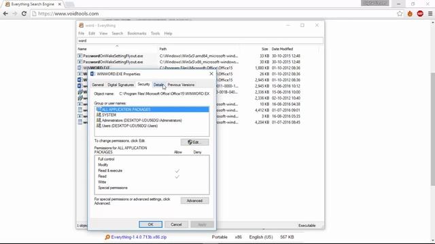Switch to Details tab
This screenshot has height=244, width=435.
coord(158,85)
